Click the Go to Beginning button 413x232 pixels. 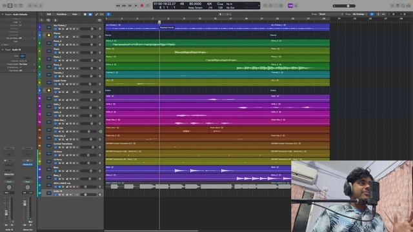point(130,6)
